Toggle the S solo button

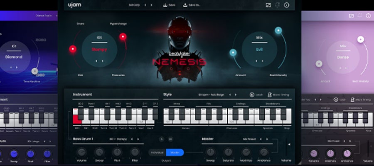tap(161, 139)
